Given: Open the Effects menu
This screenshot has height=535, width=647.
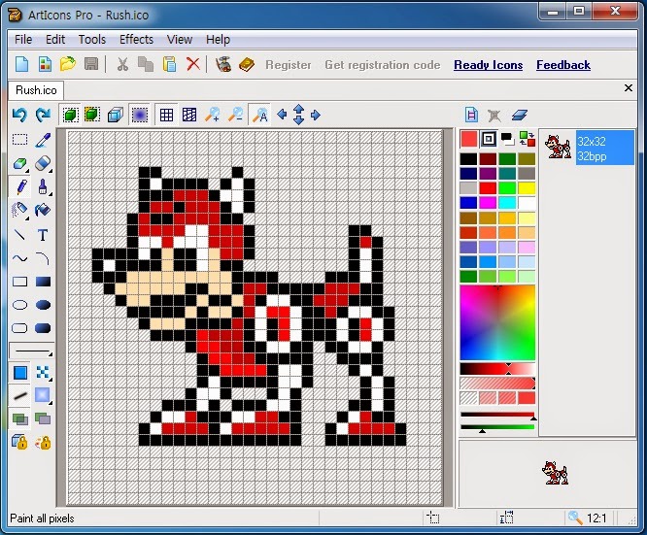Looking at the screenshot, I should pos(136,40).
